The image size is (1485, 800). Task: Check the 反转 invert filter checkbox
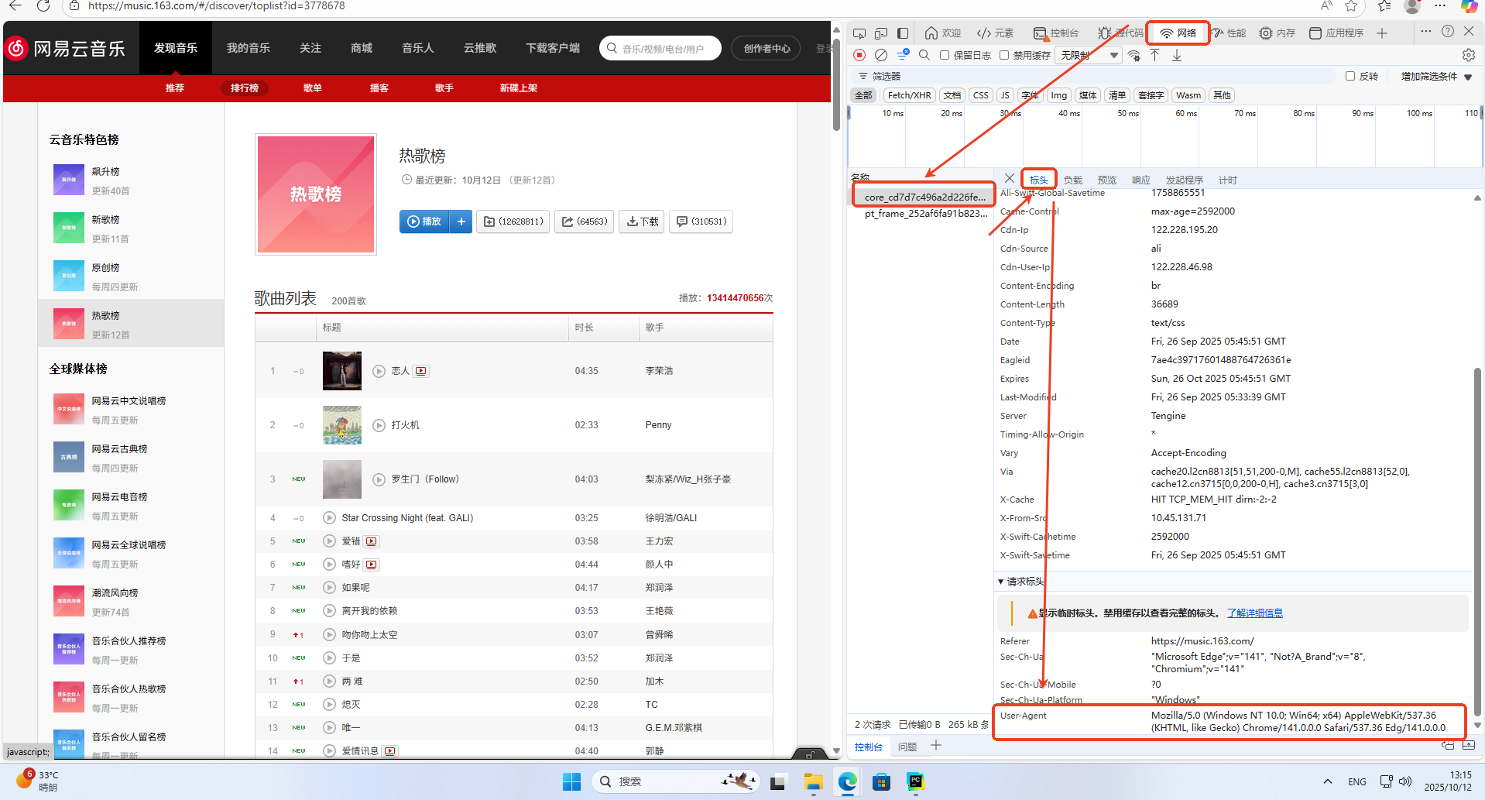(x=1350, y=76)
